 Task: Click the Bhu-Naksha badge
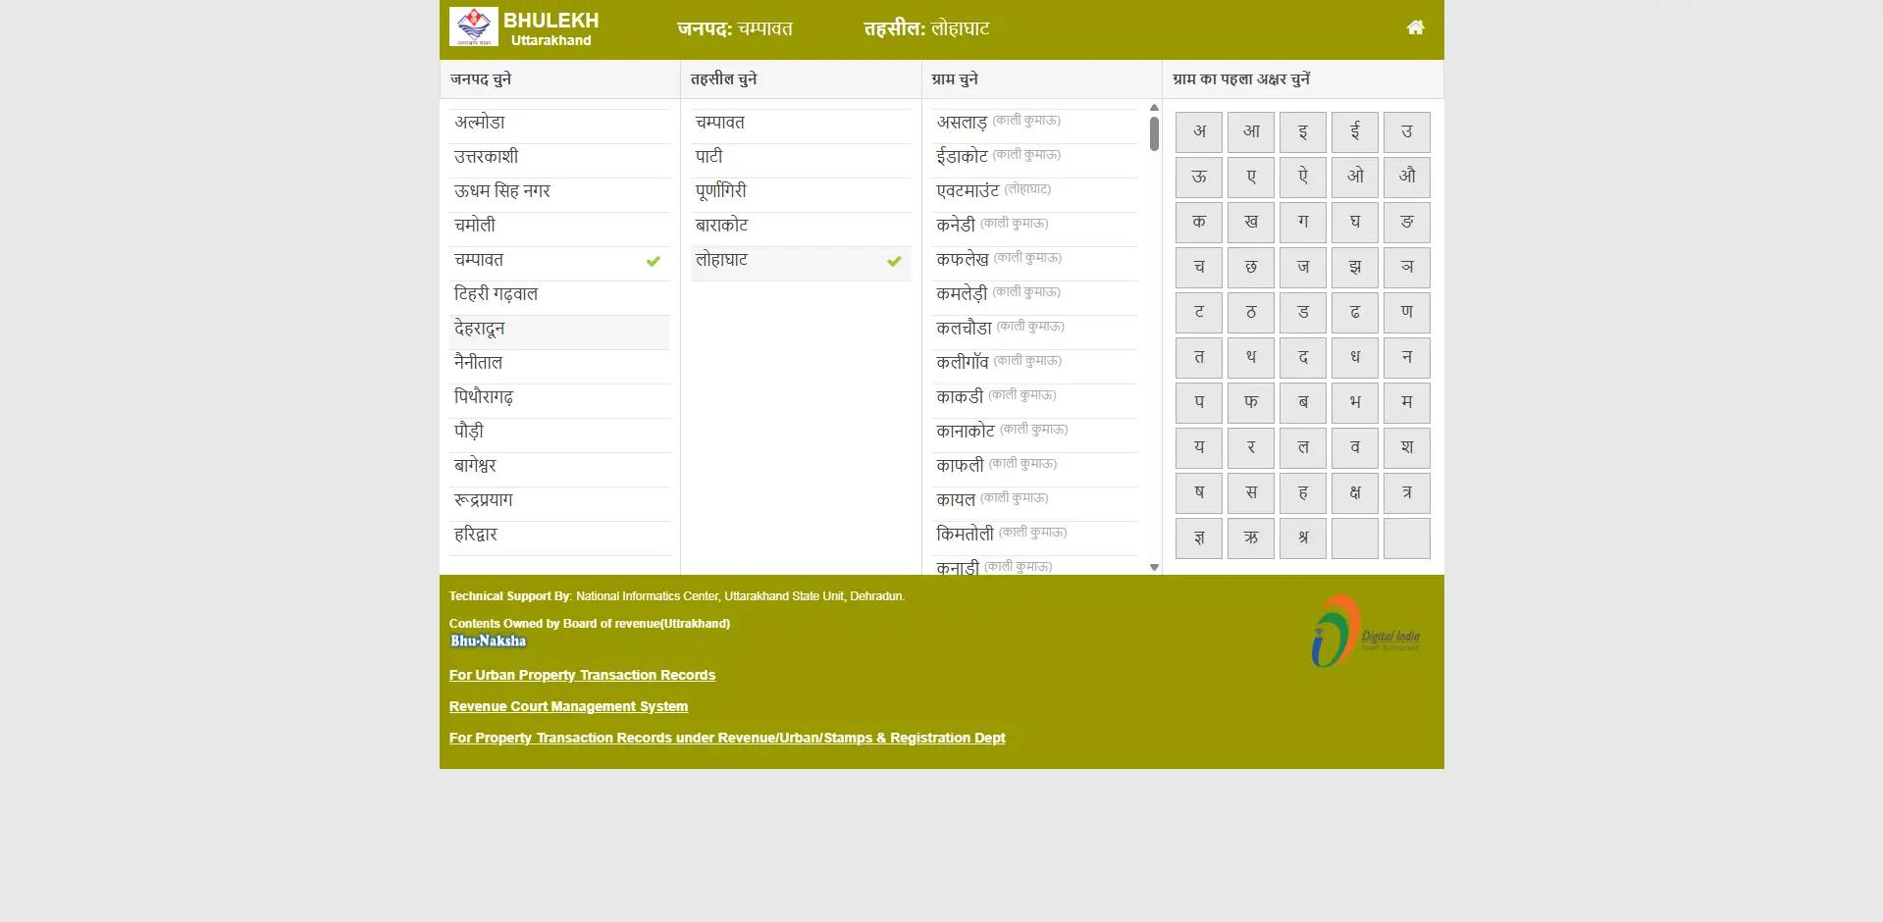[488, 641]
